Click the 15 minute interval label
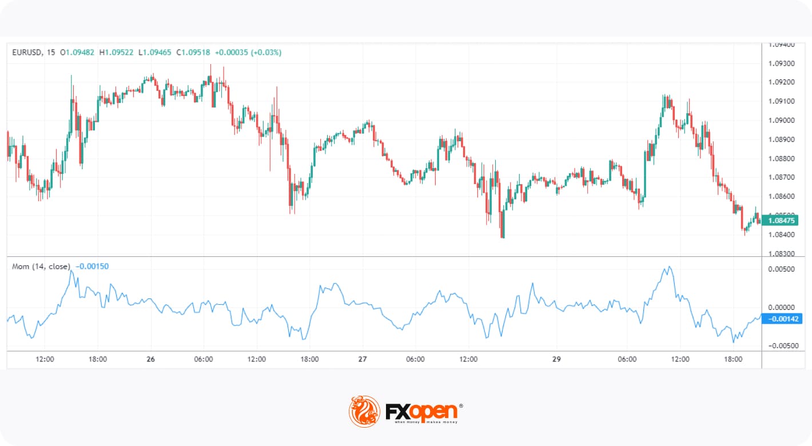 [x=51, y=53]
